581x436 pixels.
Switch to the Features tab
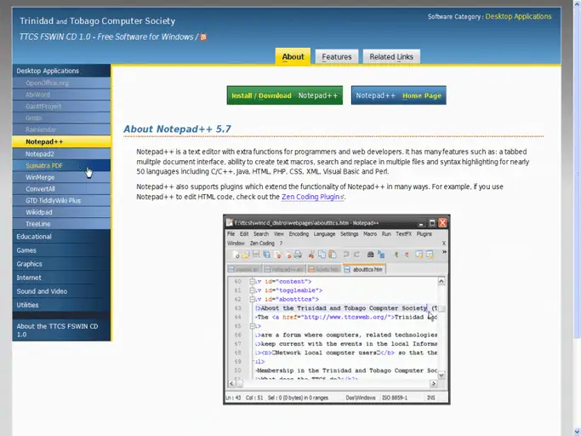337,57
